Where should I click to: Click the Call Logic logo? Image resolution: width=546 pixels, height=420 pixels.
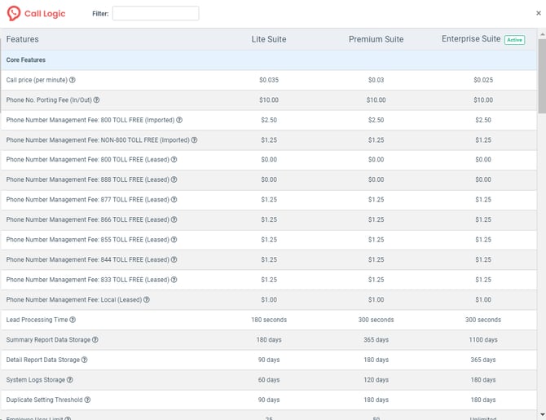point(36,14)
